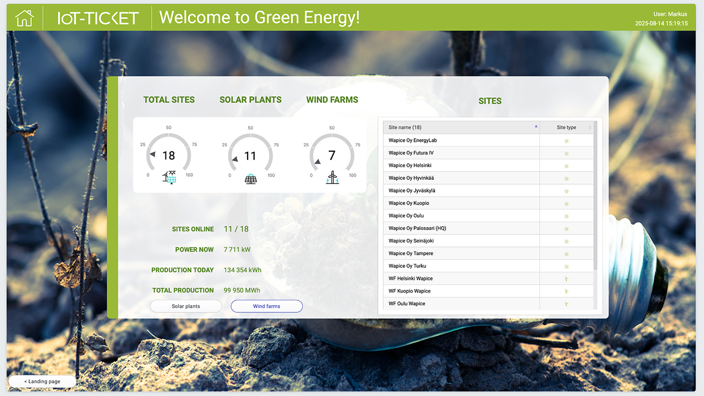Click the sun icon for Wapice Oy Seinäjoki
The image size is (704, 396).
coord(566,241)
